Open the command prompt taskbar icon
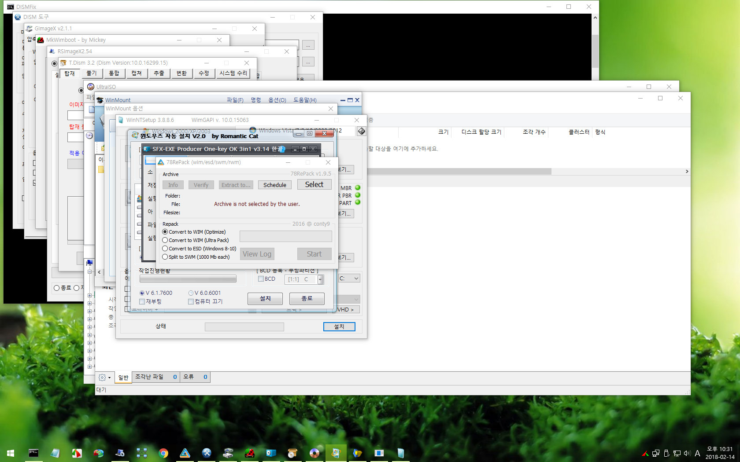Screen dimensions: 740x462 [33, 453]
